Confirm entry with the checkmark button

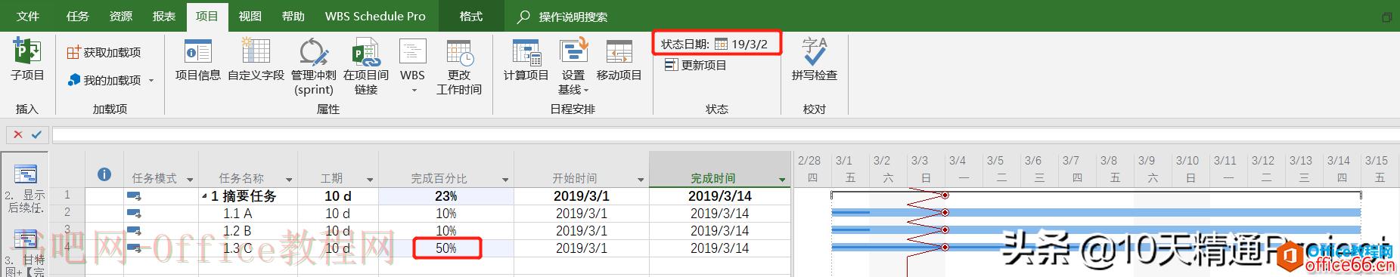point(36,134)
